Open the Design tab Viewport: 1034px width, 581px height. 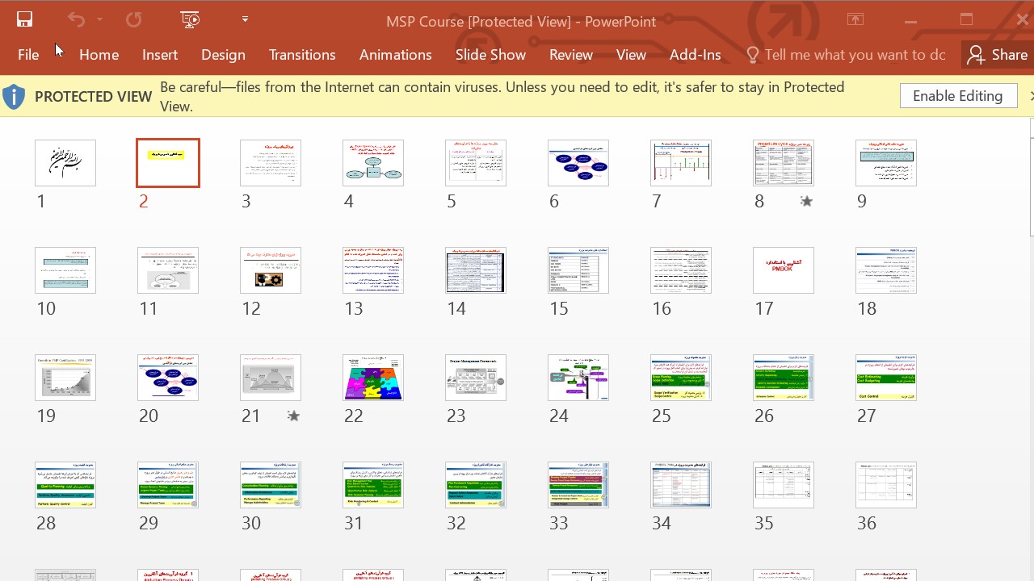[x=223, y=55]
